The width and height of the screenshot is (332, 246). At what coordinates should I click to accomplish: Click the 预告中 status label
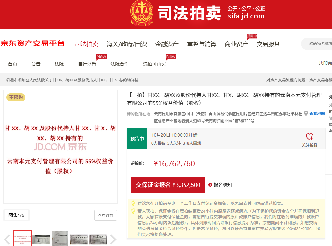coord(137,139)
